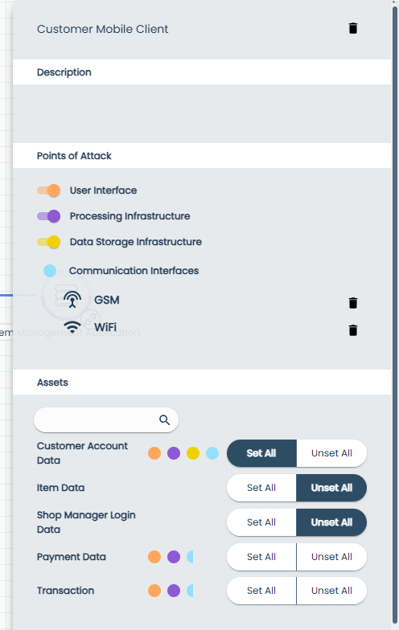
Task: Click half blue dot for Payment Data
Action: click(190, 557)
